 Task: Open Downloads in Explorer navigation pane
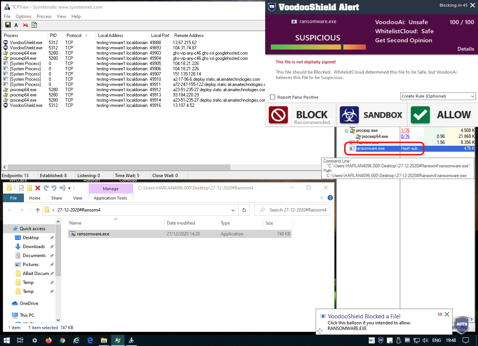pos(34,247)
